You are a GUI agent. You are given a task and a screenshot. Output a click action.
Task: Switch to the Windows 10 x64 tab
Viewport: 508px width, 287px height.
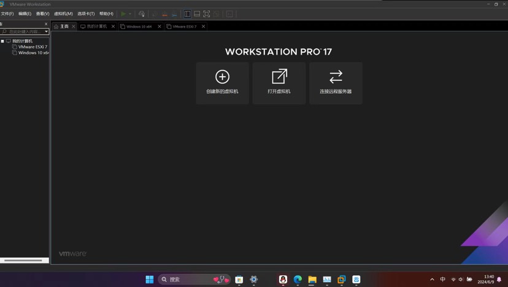(139, 26)
